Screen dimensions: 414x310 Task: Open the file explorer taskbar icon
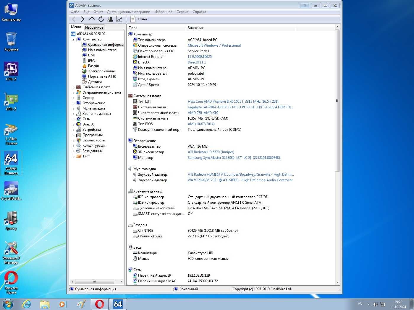(45, 304)
